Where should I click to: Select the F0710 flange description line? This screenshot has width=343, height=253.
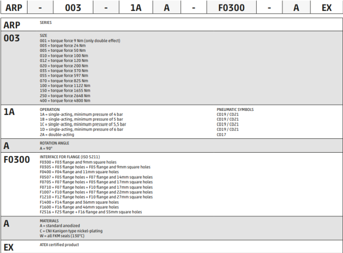tap(96, 187)
